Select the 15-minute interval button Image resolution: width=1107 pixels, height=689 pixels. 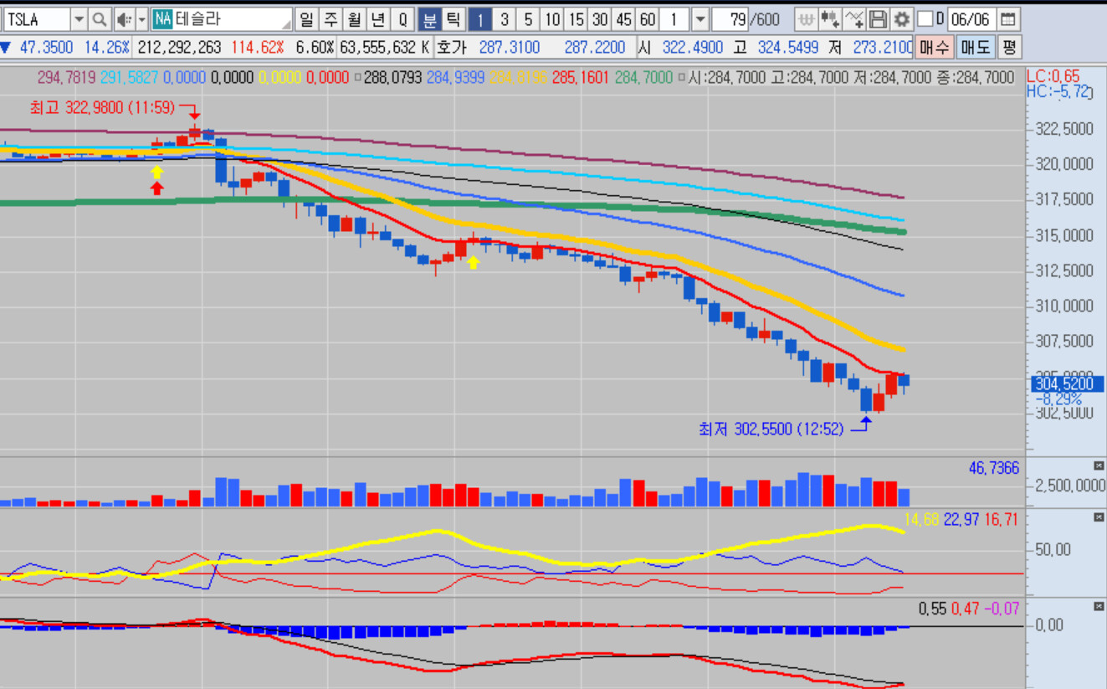(x=576, y=19)
